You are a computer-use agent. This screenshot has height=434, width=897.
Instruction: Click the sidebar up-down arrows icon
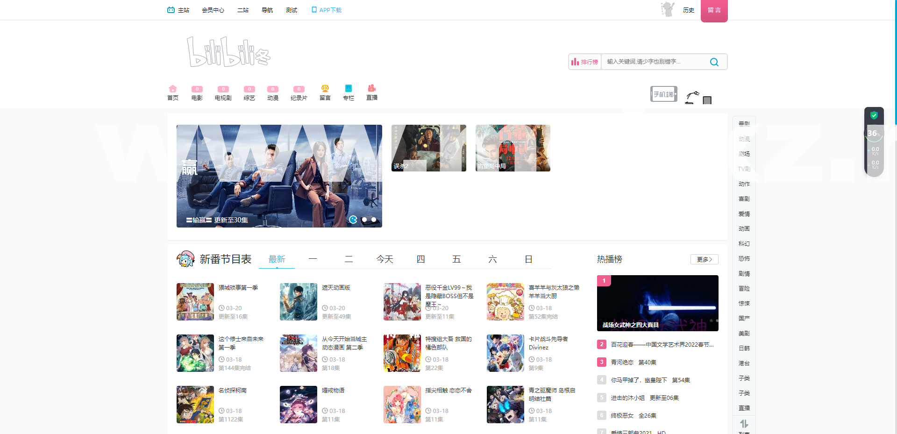tap(744, 424)
